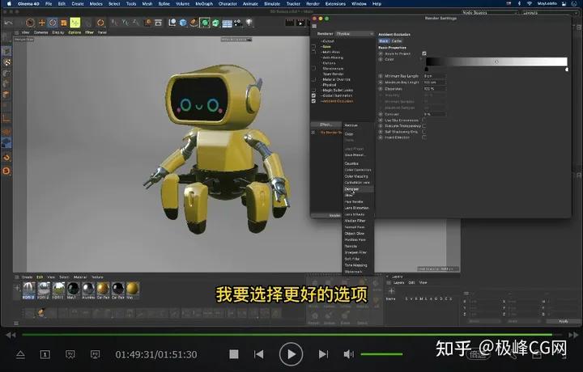Toggle the Apply to Project checkbox

coord(424,53)
